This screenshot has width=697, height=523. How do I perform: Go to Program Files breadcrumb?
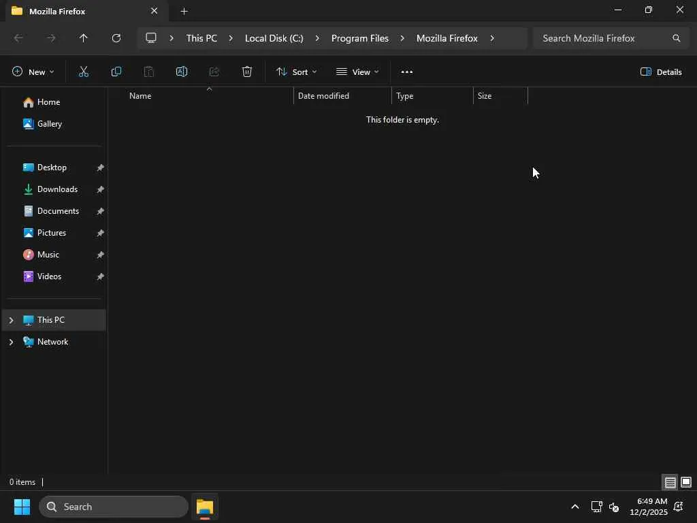(x=360, y=38)
